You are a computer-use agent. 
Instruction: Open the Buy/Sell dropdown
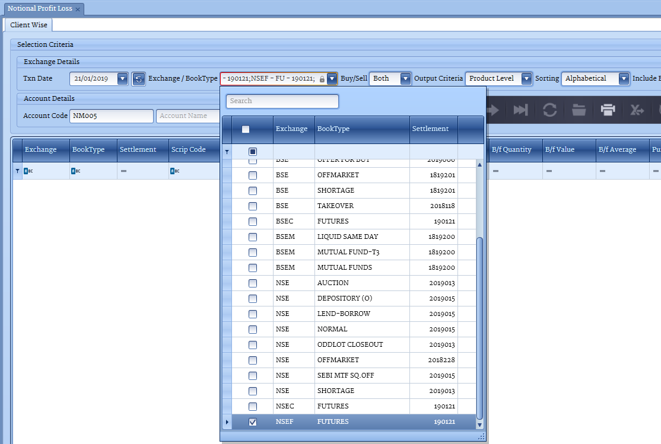pos(405,79)
